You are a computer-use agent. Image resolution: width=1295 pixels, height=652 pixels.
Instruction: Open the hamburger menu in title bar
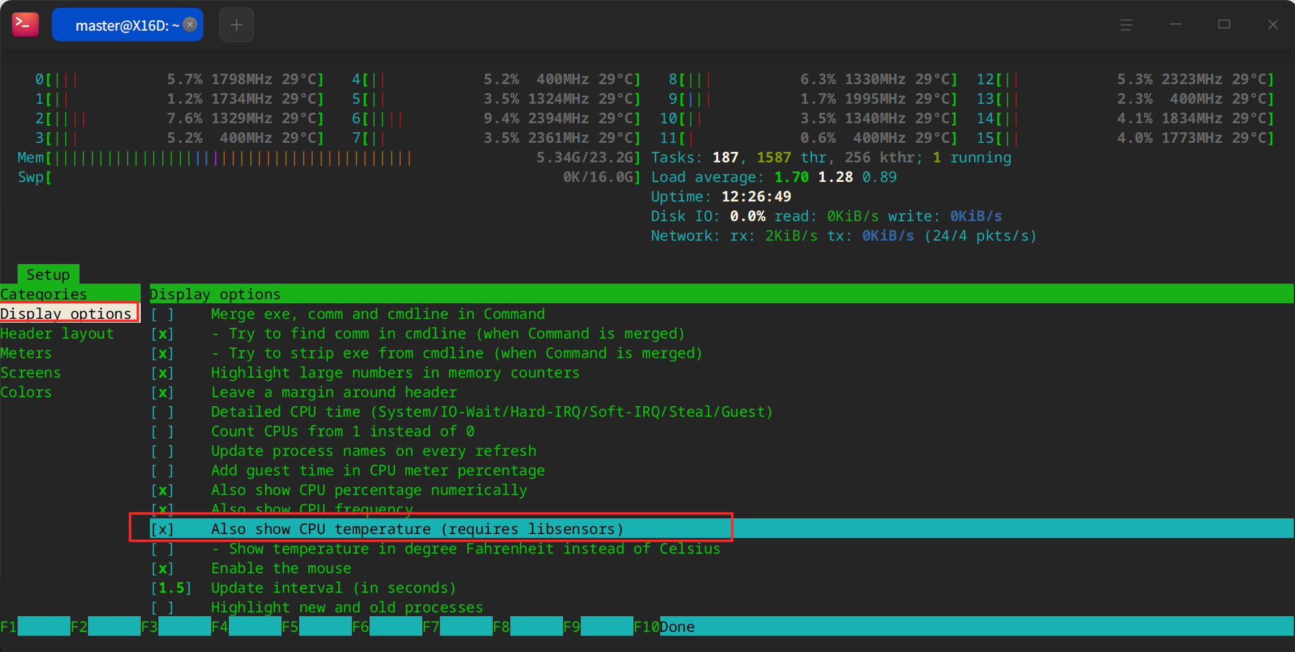(1126, 25)
